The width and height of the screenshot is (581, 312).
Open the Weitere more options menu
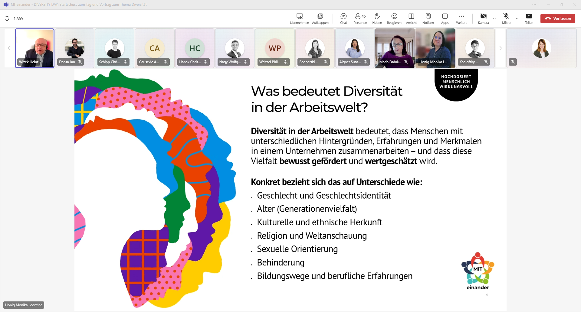click(x=461, y=18)
